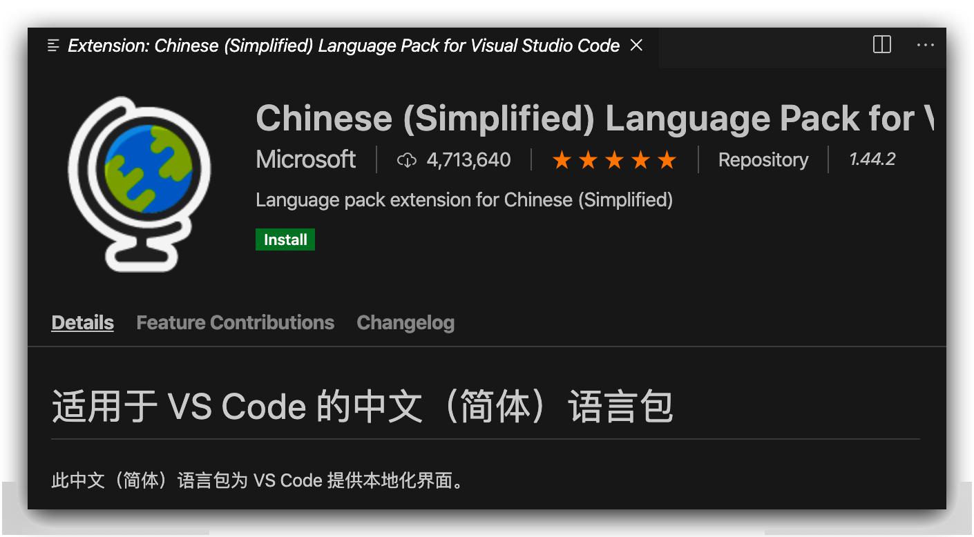Viewport: 974px width, 537px height.
Task: Open the Feature Contributions tab
Action: [x=235, y=322]
